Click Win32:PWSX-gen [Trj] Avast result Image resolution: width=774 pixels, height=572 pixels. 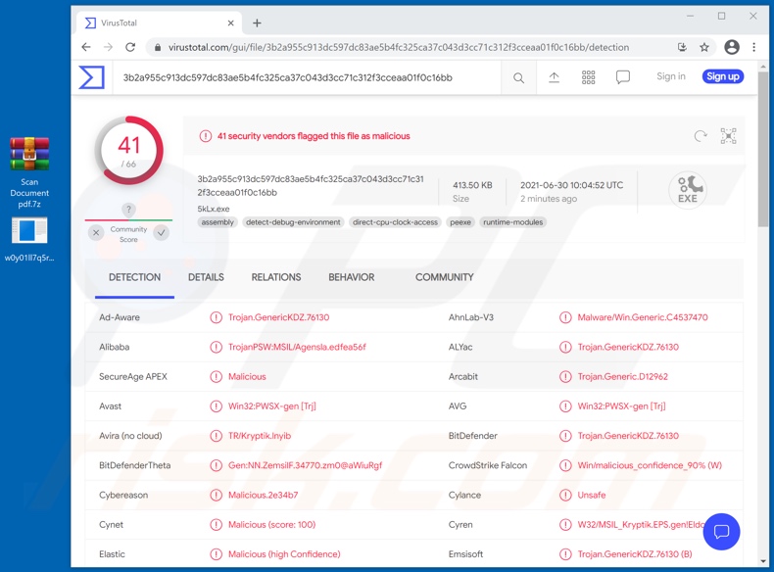coord(272,406)
